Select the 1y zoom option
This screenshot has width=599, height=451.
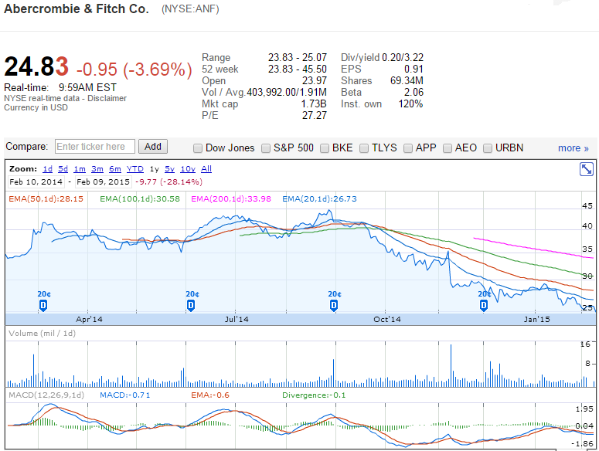(154, 169)
